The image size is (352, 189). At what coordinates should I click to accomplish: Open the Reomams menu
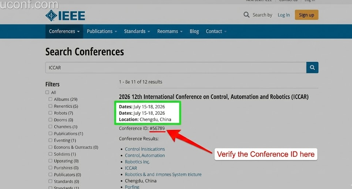click(x=170, y=31)
